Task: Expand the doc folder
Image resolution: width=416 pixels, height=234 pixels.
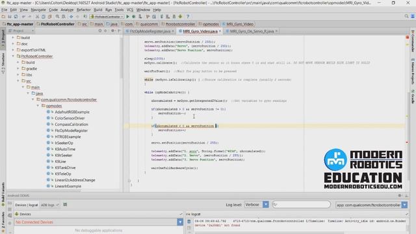Action: pos(13,44)
